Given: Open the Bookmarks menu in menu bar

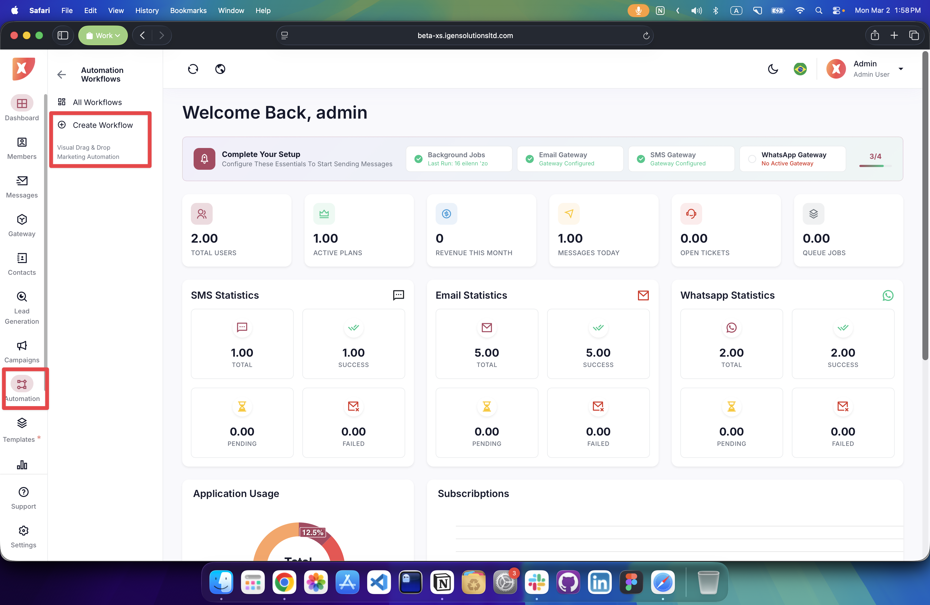Looking at the screenshot, I should pyautogui.click(x=188, y=11).
